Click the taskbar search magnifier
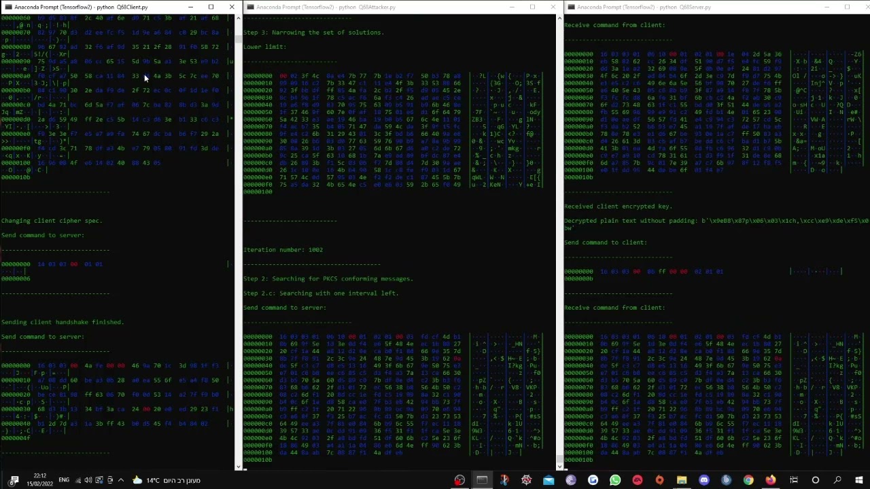The height and width of the screenshot is (489, 870). click(x=837, y=480)
